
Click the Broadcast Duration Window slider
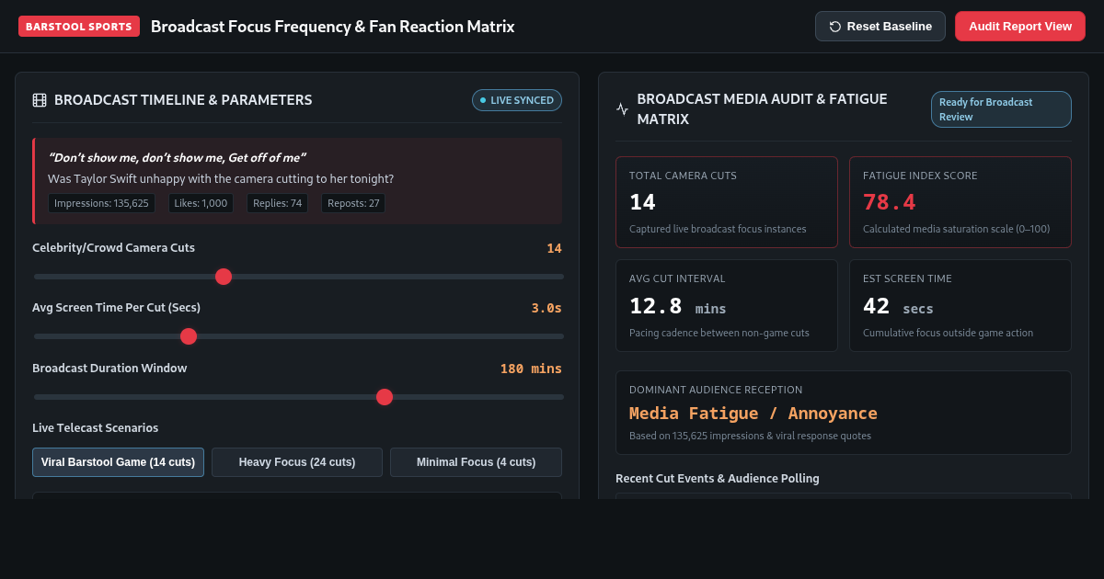coord(299,397)
